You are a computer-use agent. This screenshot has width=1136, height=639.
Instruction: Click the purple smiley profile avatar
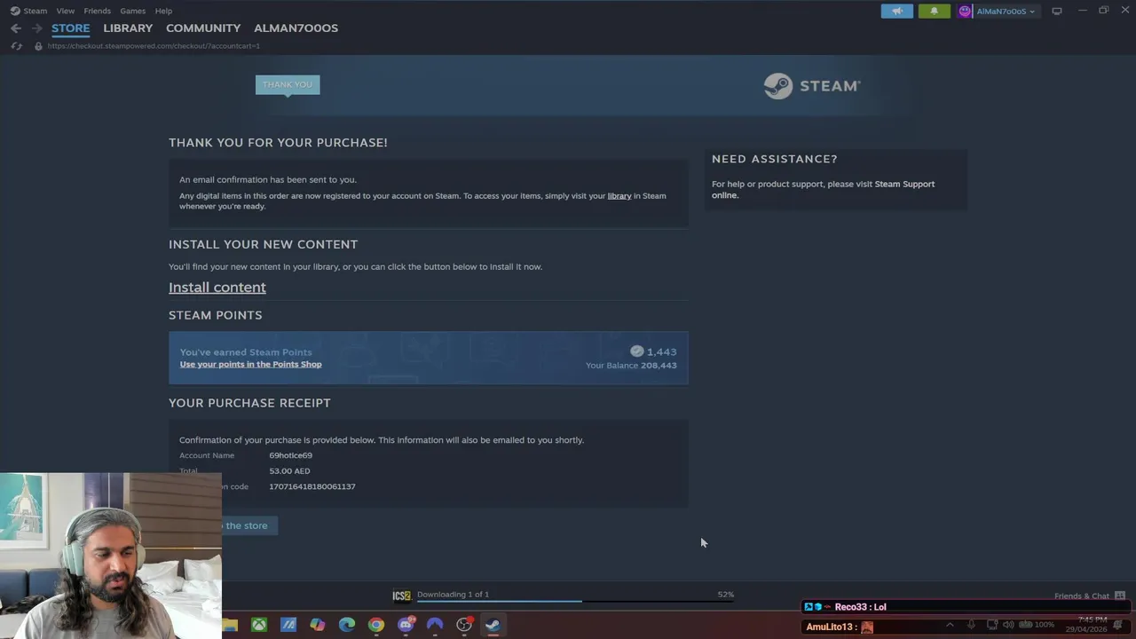click(965, 12)
